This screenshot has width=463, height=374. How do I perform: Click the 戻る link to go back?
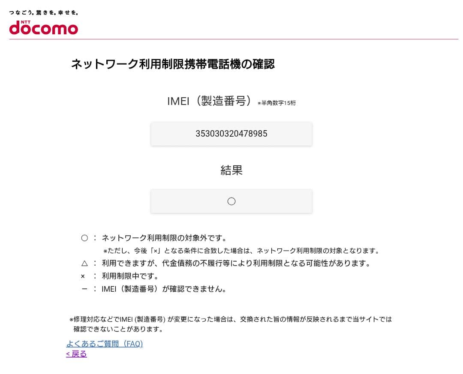(76, 354)
